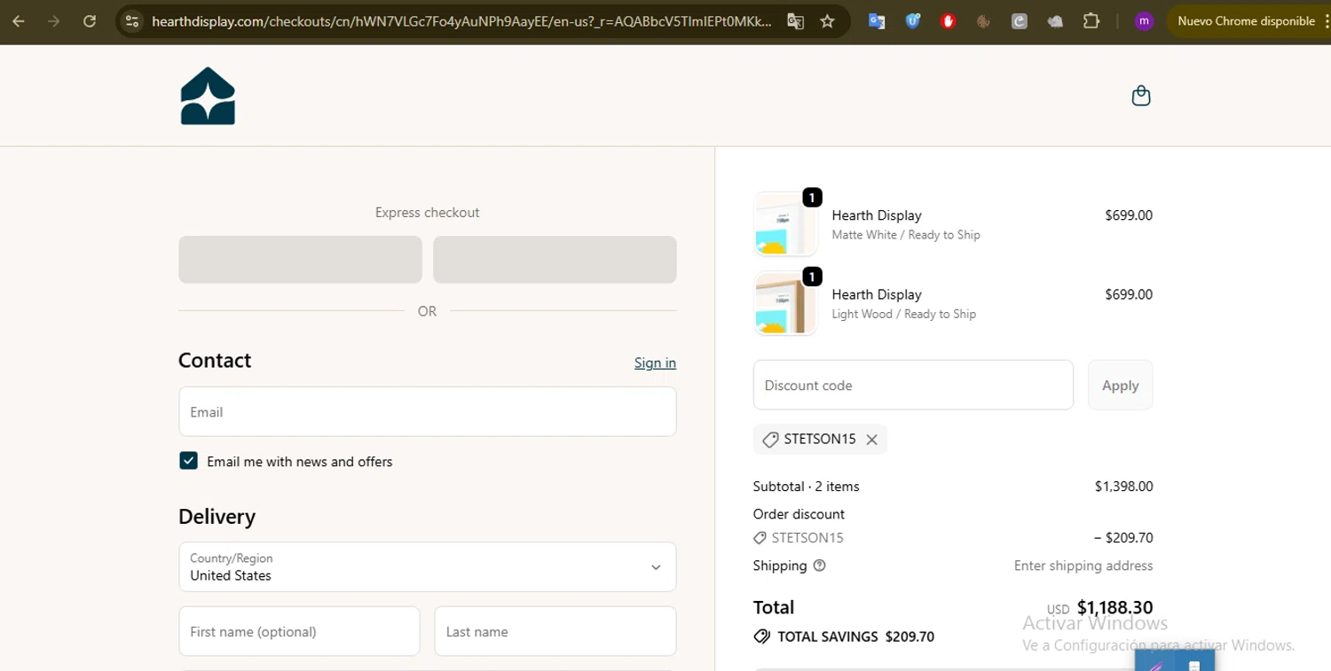Focus First name (optional) field
This screenshot has width=1331, height=671.
click(299, 631)
